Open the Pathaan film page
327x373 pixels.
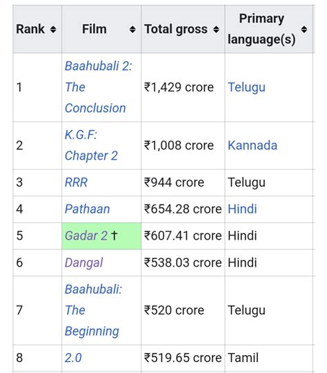click(x=87, y=209)
